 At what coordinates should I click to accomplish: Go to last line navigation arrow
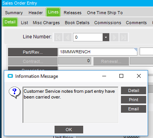(x=124, y=37)
